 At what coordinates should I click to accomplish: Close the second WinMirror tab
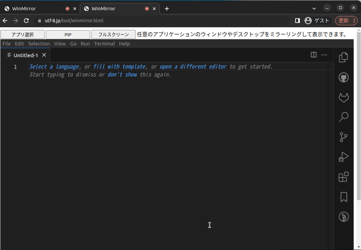154,9
